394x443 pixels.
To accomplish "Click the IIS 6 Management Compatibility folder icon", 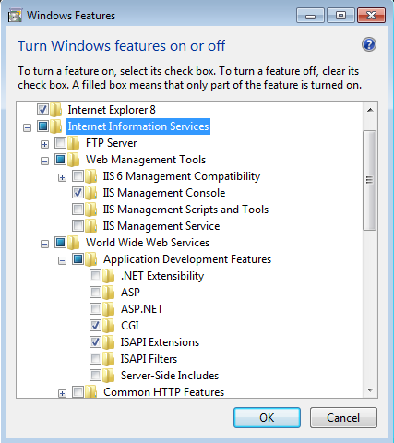I will tap(91, 176).
